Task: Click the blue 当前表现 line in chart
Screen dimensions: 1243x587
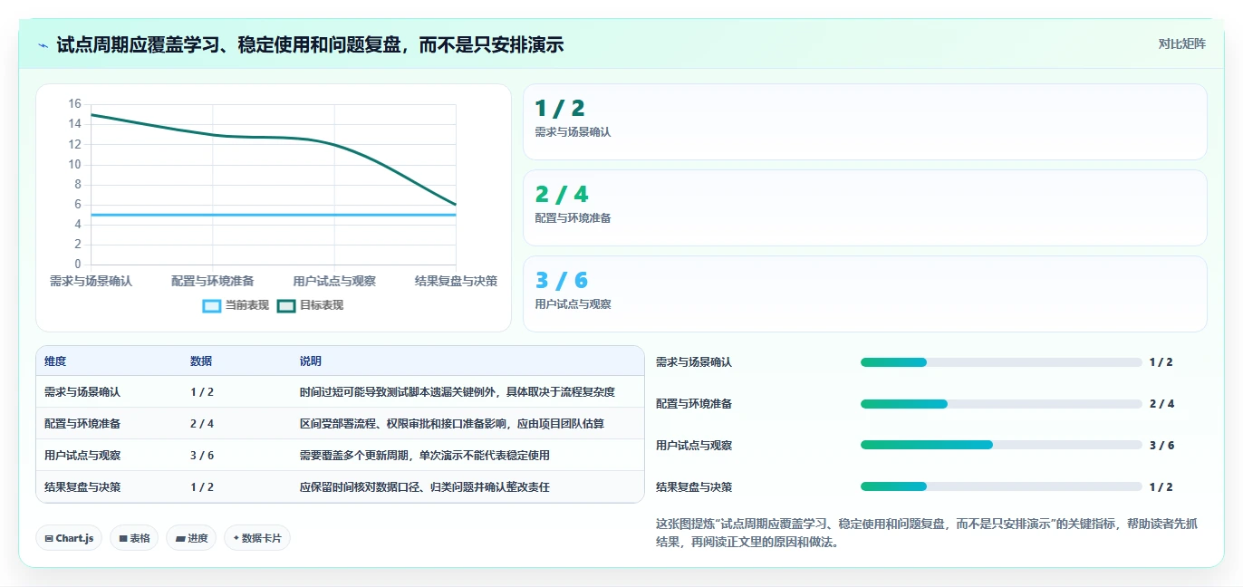Action: [274, 215]
